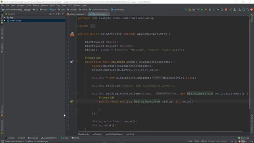Open the Refactor menu

point(45,6)
